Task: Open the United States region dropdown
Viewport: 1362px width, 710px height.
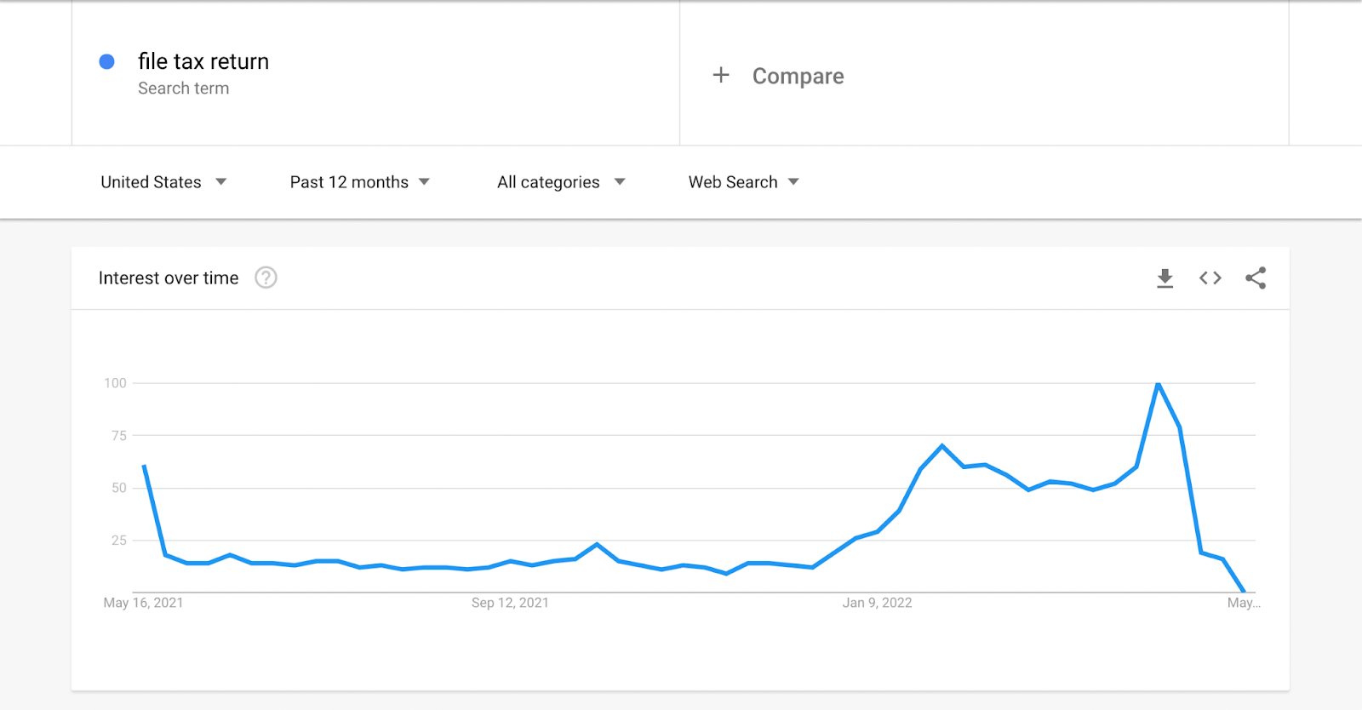Action: (x=164, y=181)
